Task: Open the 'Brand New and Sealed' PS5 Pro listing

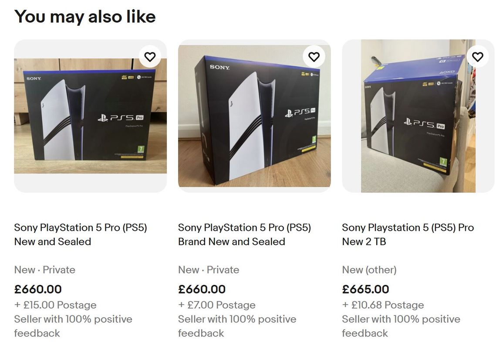Action: pos(245,235)
